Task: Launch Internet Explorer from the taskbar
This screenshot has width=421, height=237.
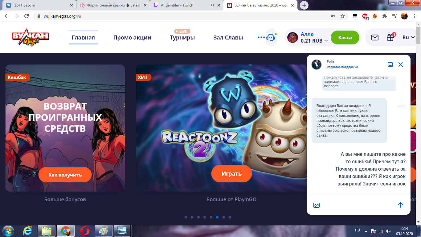Action: pos(28,231)
